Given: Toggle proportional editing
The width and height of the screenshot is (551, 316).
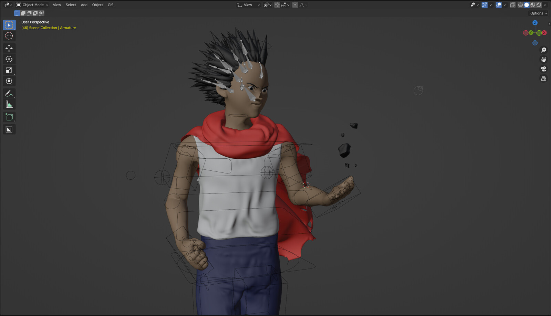Looking at the screenshot, I should pyautogui.click(x=295, y=5).
